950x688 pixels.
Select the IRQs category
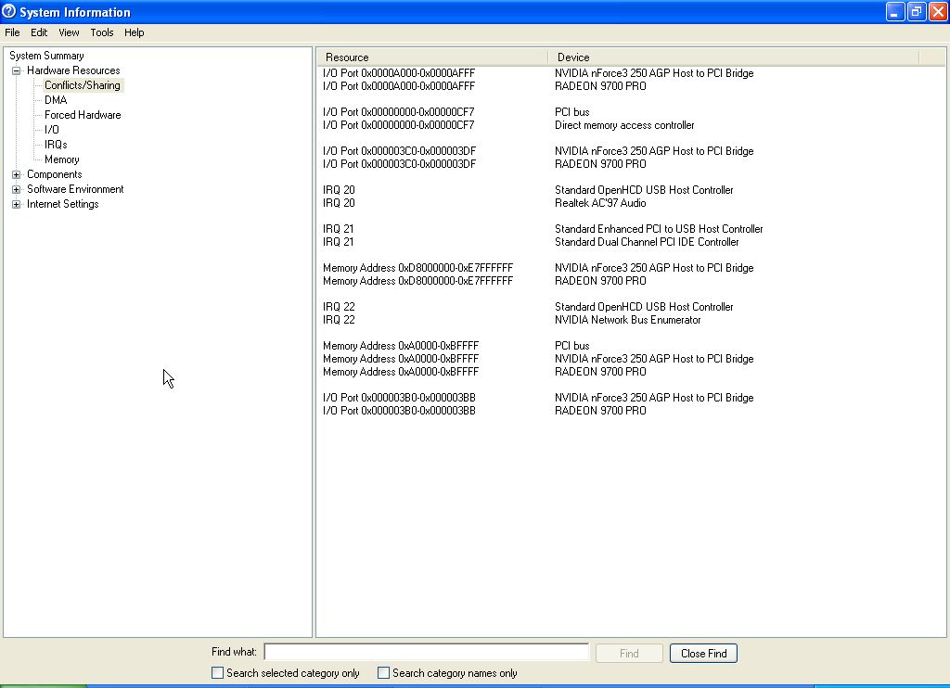[56, 145]
